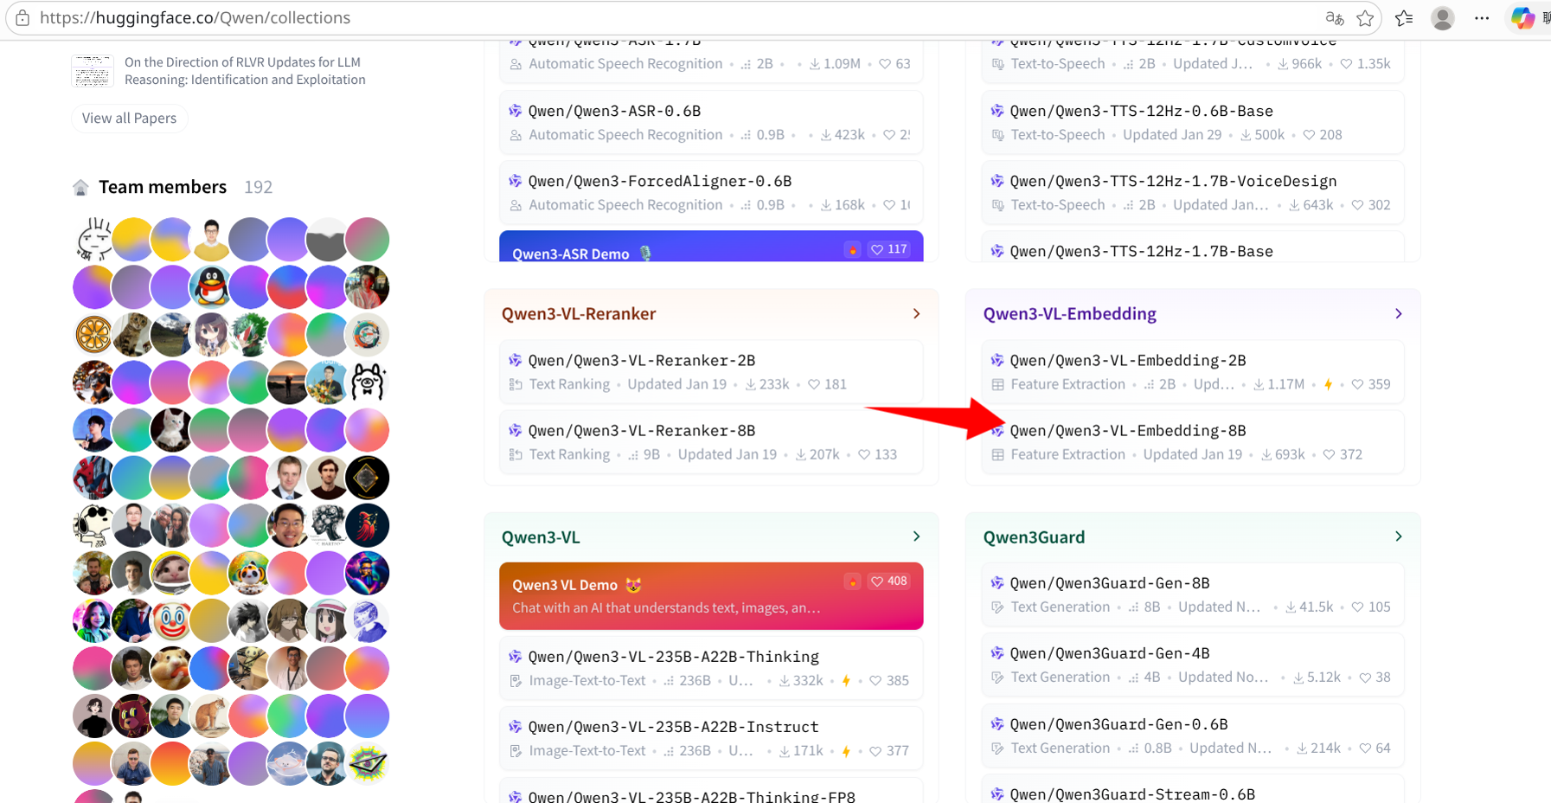Expand the Qwen3-VL-Reranker collection chevron
The width and height of the screenshot is (1551, 803).
tap(917, 313)
